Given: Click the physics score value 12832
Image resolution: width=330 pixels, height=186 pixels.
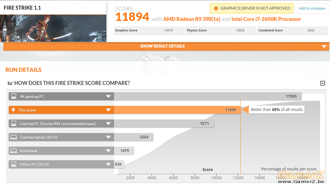Looking at the screenshot, I should [240, 30].
